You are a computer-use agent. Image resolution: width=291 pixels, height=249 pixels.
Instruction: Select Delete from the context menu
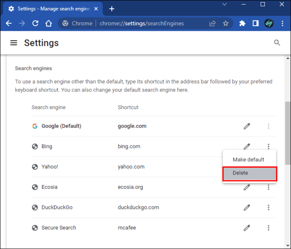click(249, 173)
